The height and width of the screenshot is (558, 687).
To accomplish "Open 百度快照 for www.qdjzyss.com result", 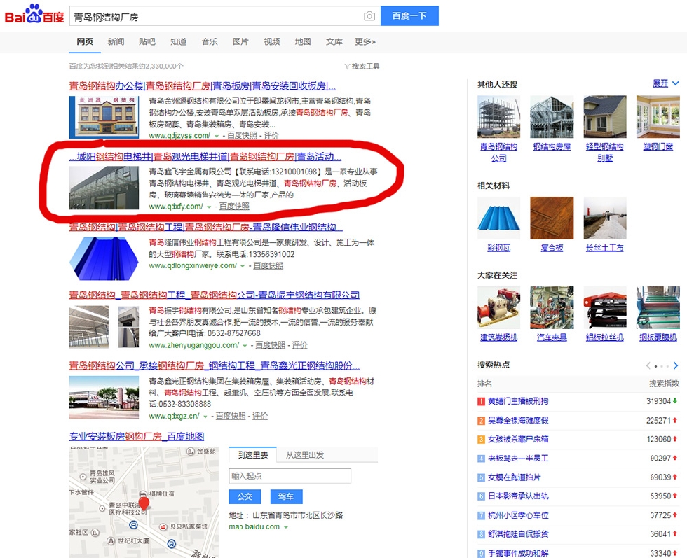I will click(x=242, y=136).
